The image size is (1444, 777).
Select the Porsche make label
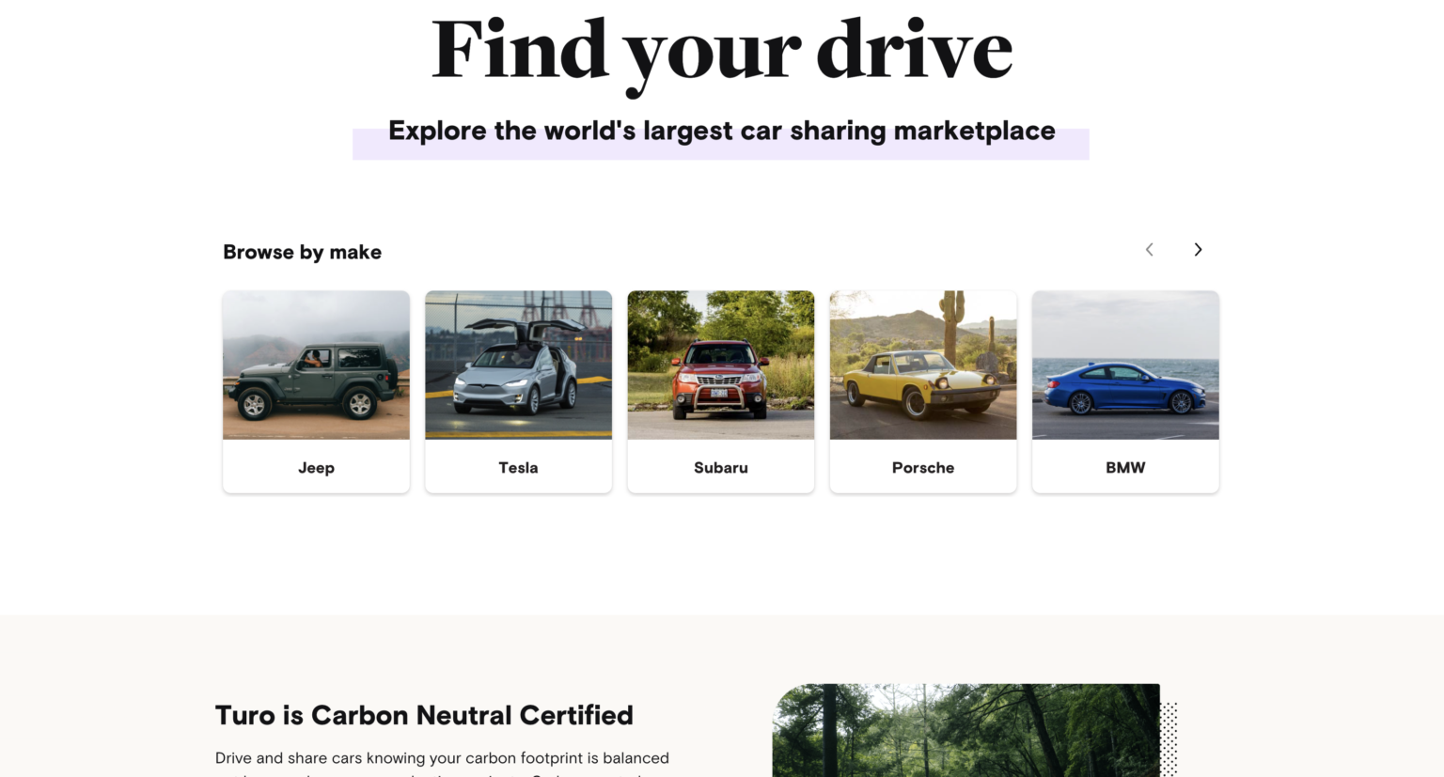pyautogui.click(x=923, y=468)
